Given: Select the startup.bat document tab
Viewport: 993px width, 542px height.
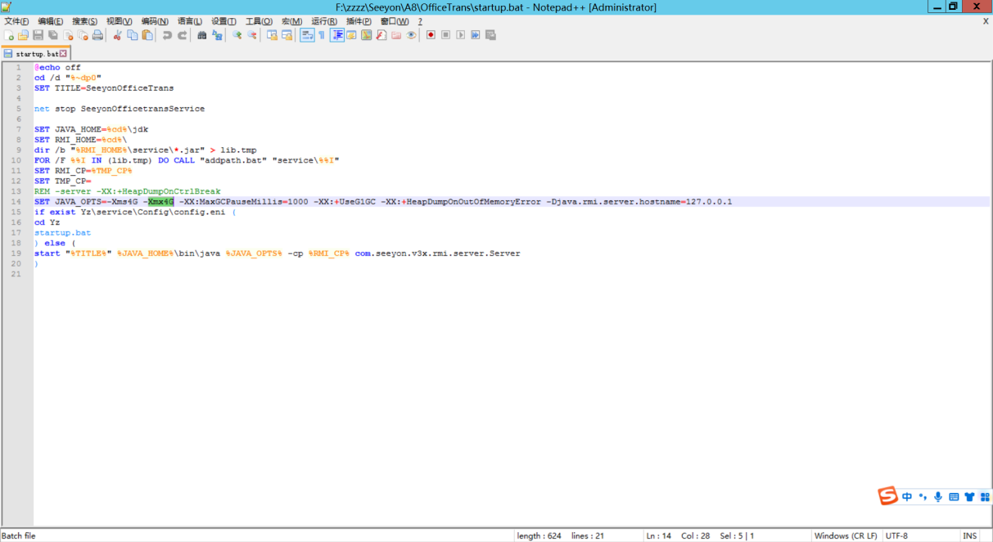Looking at the screenshot, I should coord(35,54).
